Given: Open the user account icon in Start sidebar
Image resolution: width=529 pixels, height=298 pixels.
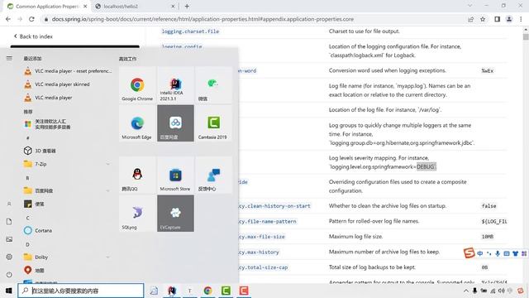Looking at the screenshot, I should 9,204.
